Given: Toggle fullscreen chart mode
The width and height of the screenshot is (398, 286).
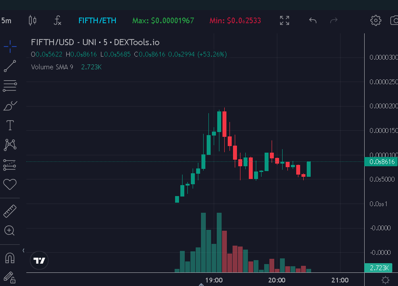Looking at the screenshot, I should click(284, 20).
